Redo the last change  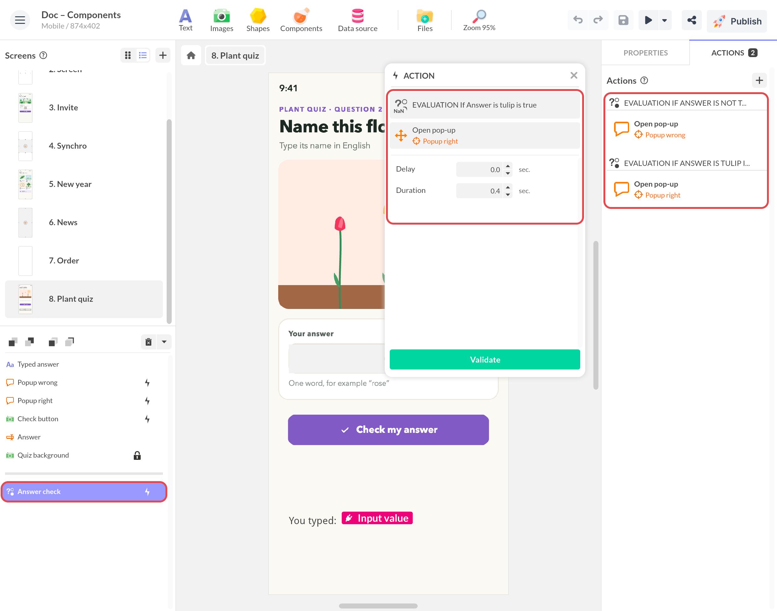pyautogui.click(x=598, y=20)
